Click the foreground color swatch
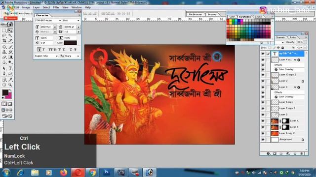Image resolution: width=316 pixels, height=177 pixels. (5, 92)
